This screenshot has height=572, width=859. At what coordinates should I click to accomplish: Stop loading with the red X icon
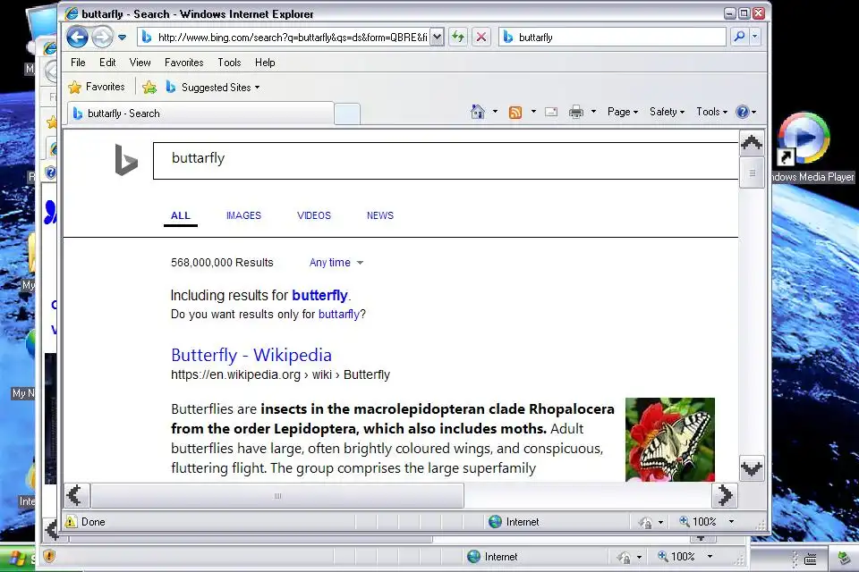coord(481,38)
